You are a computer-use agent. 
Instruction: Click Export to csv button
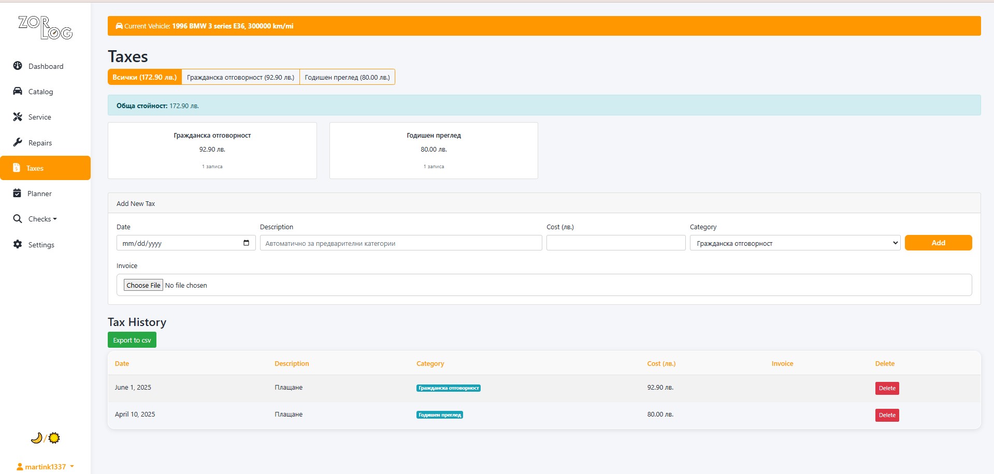132,340
